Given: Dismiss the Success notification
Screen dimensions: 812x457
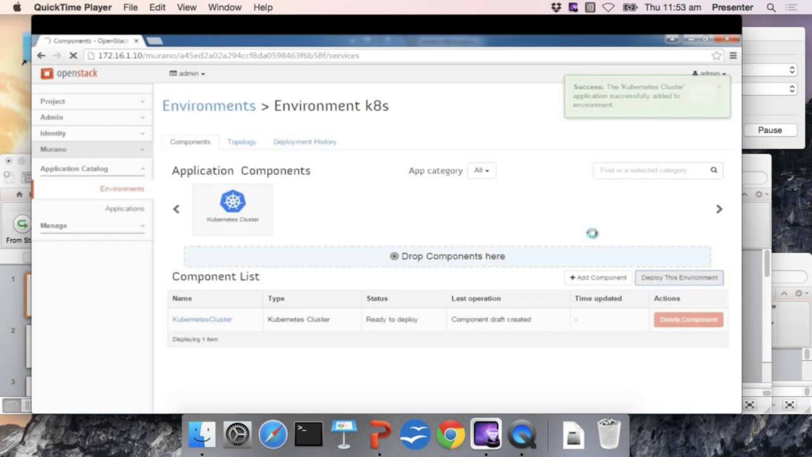Looking at the screenshot, I should pyautogui.click(x=719, y=87).
